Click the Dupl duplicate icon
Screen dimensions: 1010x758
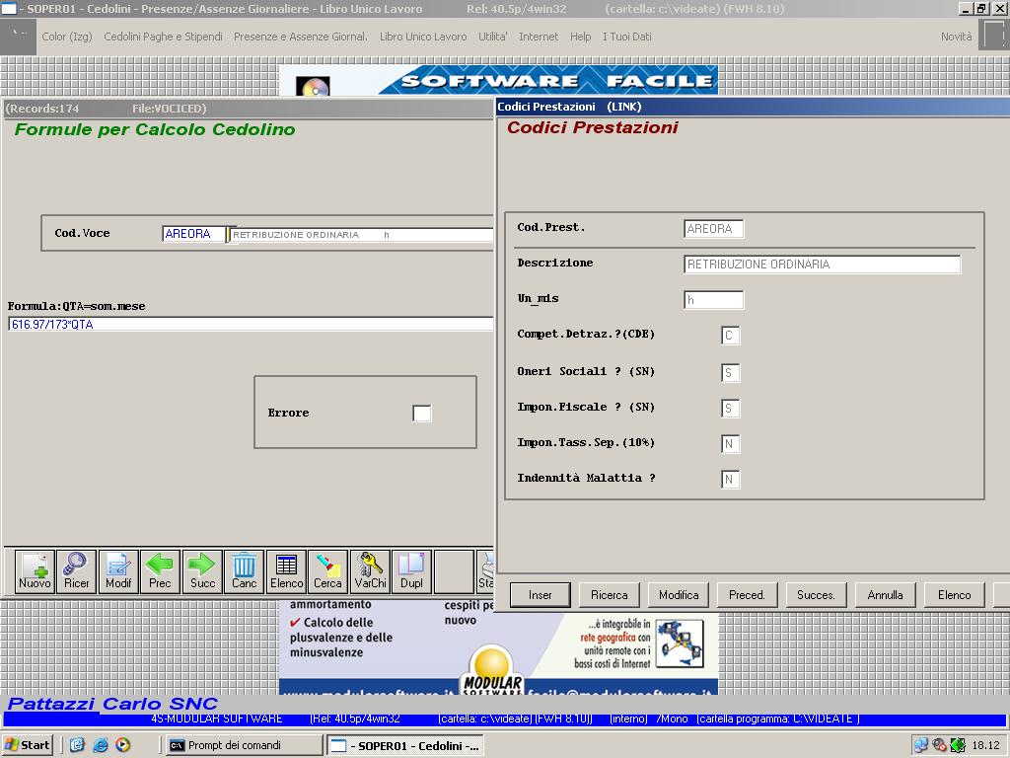tap(411, 571)
